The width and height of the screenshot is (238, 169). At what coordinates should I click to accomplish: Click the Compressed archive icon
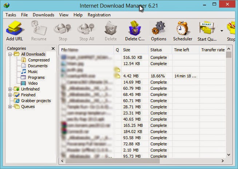(x=24, y=60)
